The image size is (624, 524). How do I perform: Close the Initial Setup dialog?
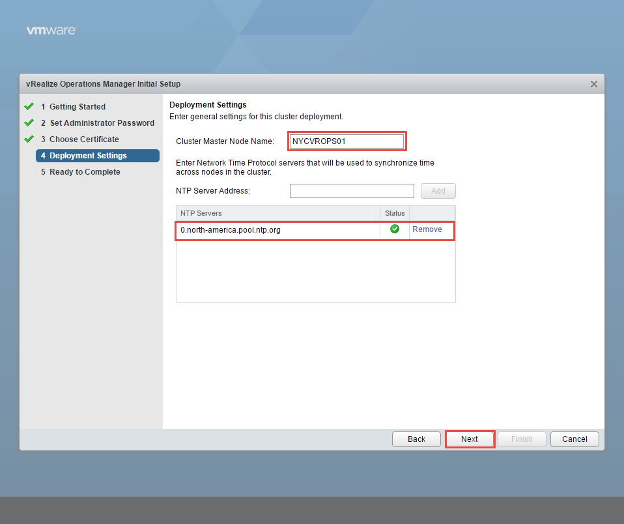click(x=593, y=84)
